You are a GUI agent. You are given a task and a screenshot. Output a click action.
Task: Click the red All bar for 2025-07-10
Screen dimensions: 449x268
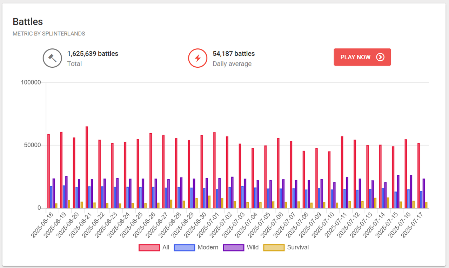(x=329, y=180)
